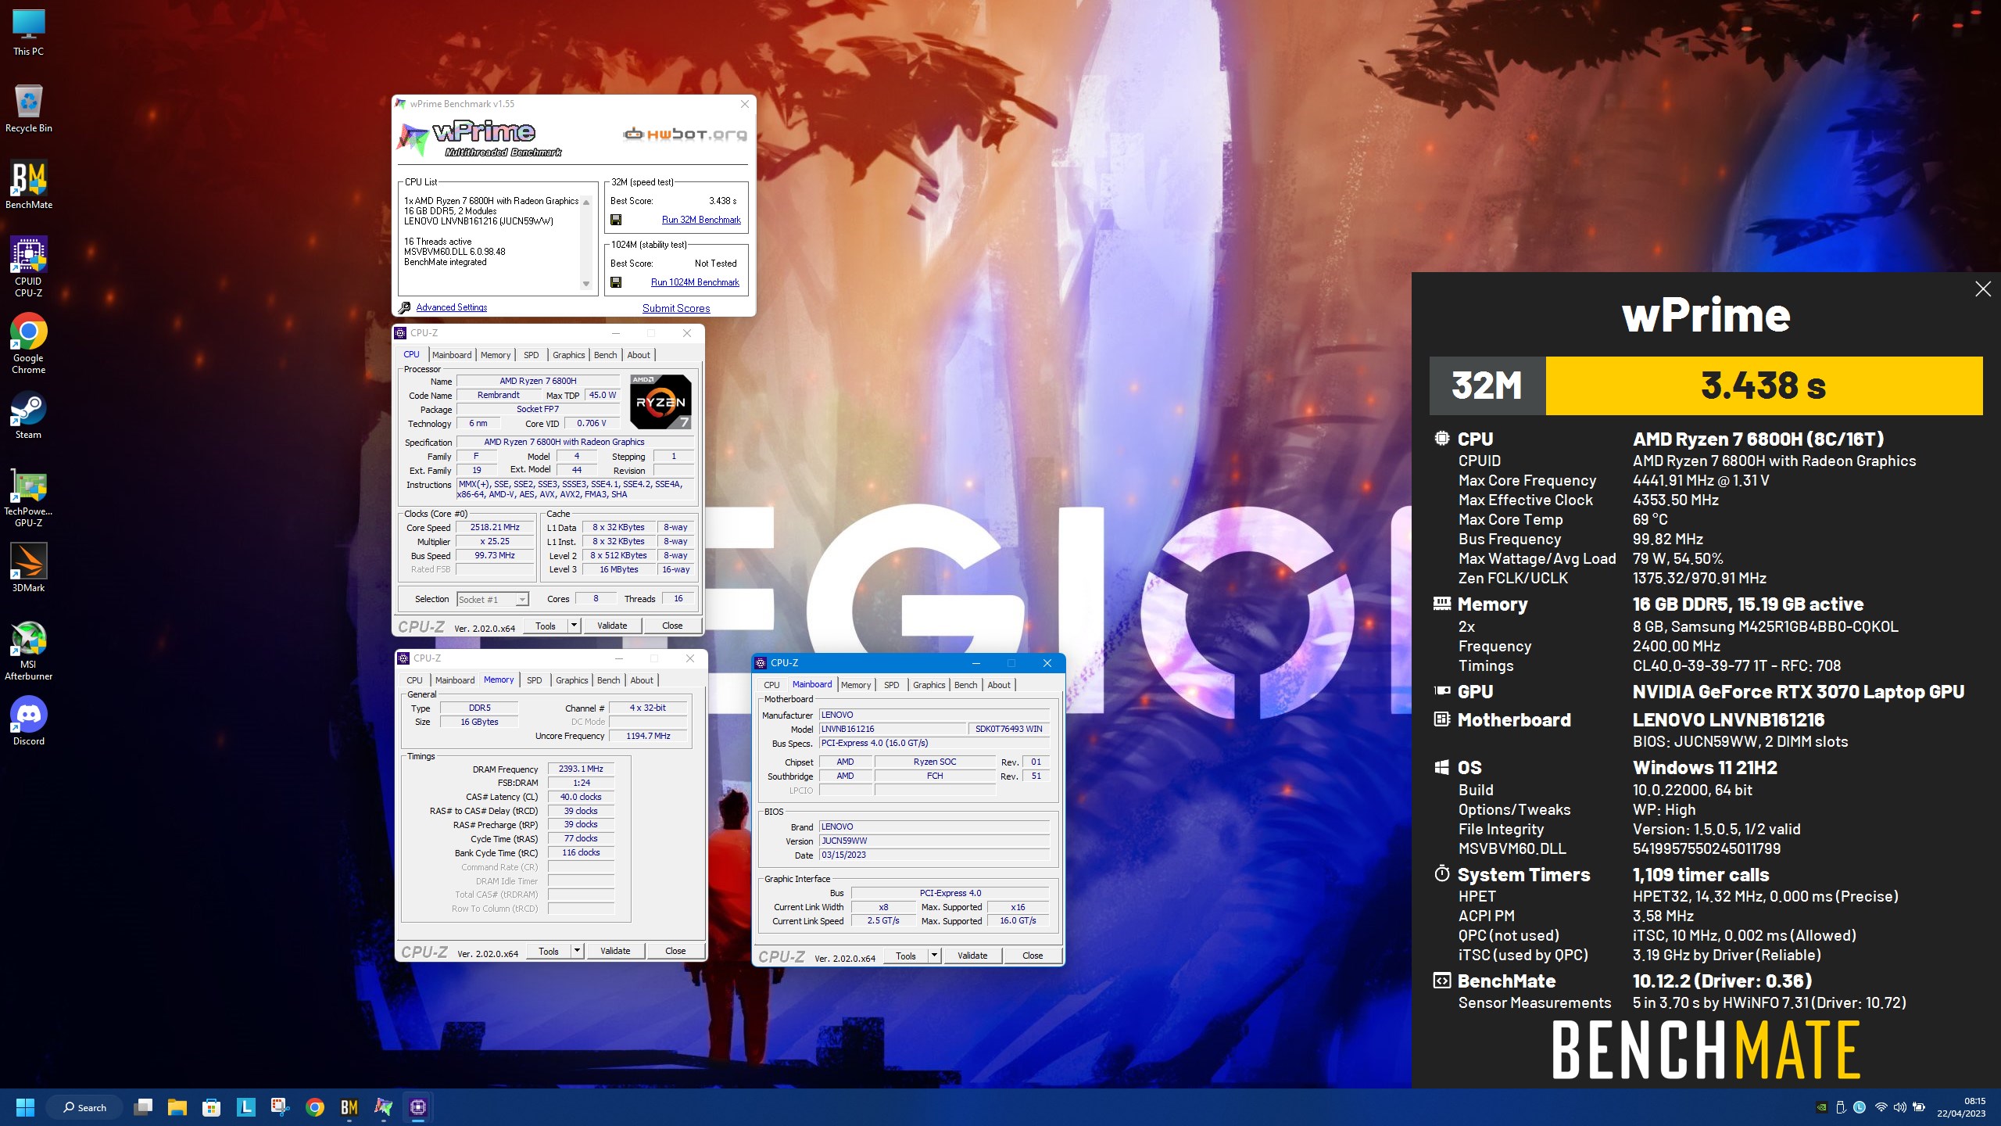The image size is (2001, 1126).
Task: Switch to CPU-Z taskbar icon
Action: pos(418,1107)
